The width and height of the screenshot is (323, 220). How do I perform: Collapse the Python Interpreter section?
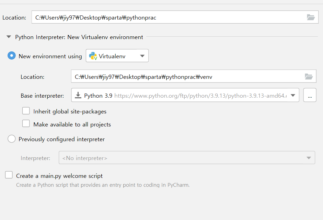pos(9,37)
